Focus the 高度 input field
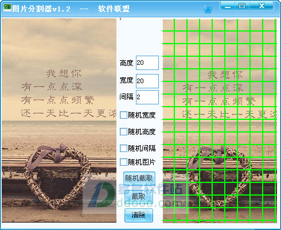This screenshot has height=230, width=281. coord(147,63)
